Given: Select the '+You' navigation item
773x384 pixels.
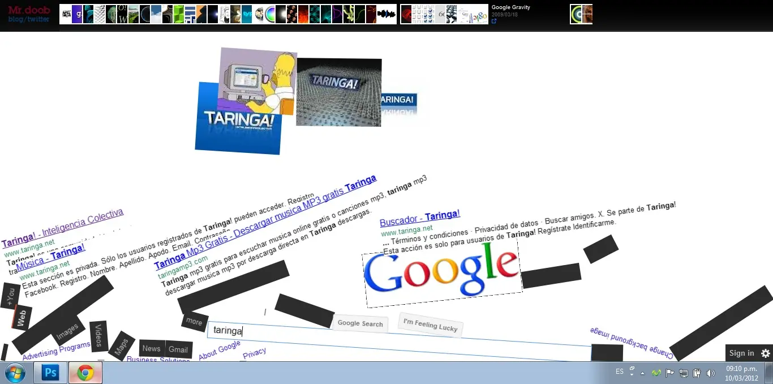Looking at the screenshot, I should pos(10,296).
